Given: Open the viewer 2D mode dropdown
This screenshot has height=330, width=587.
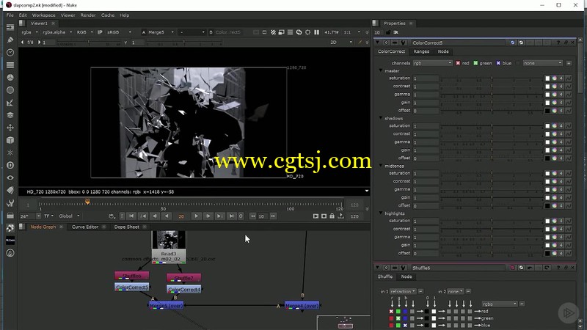Looking at the screenshot, I should [x=341, y=43].
